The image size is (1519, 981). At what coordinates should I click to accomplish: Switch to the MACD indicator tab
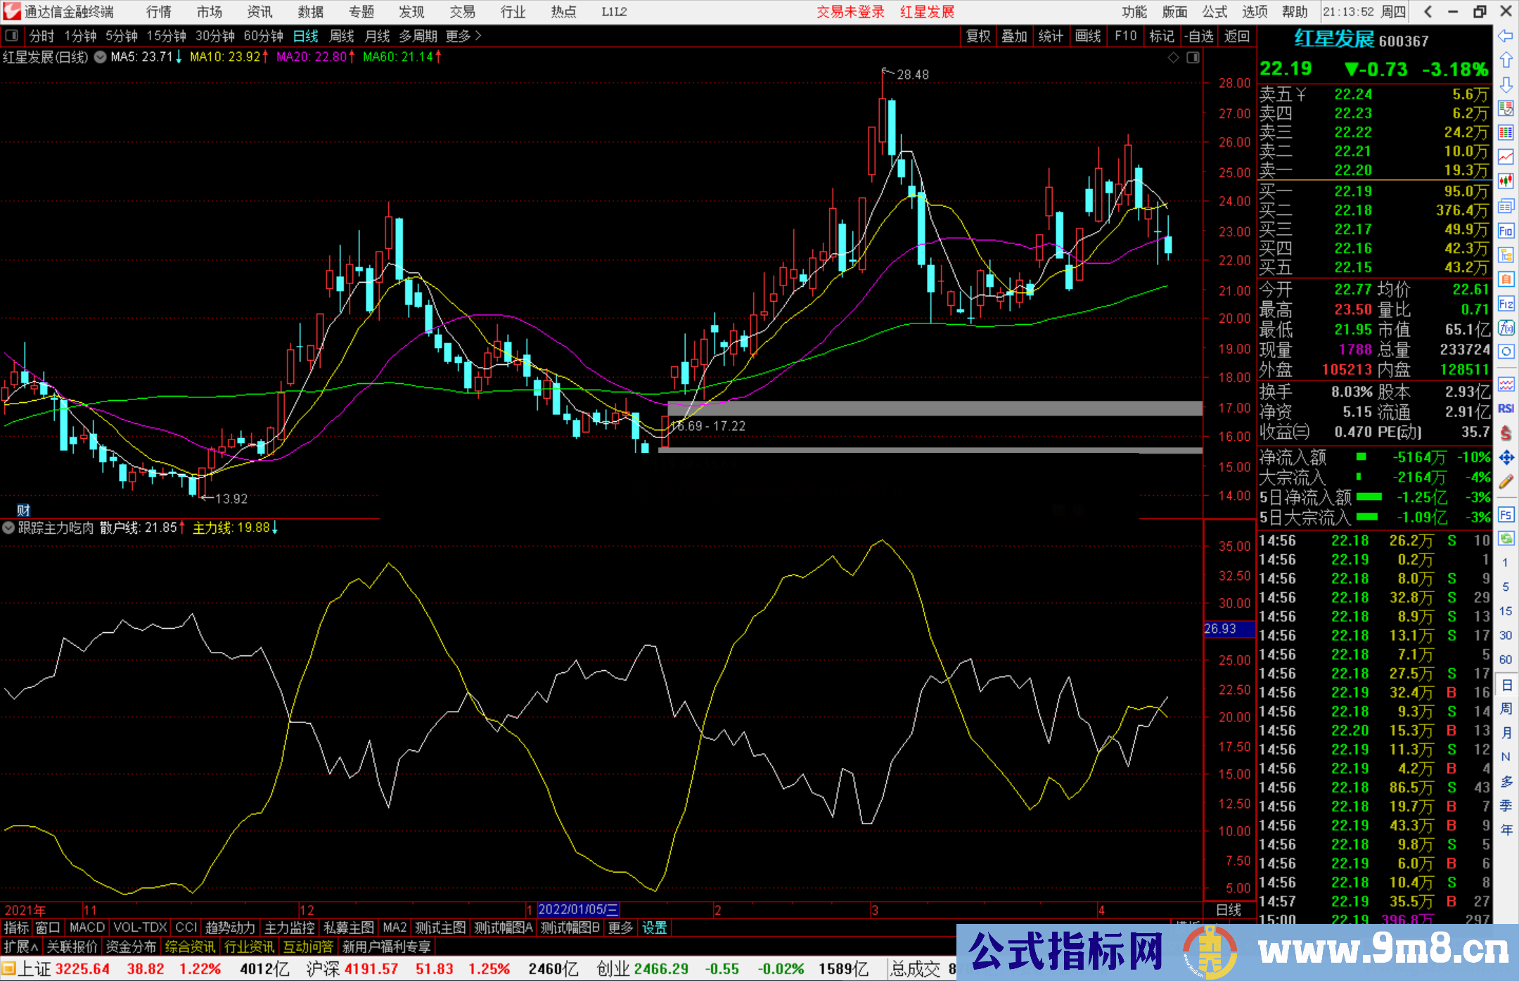tap(86, 928)
